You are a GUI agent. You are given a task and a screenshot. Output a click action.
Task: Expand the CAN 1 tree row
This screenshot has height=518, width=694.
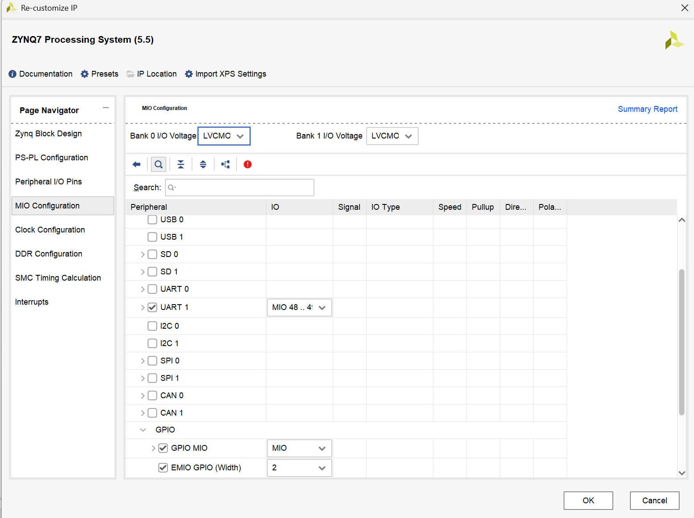143,413
